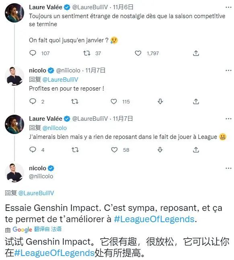Open more options on nicolo's November 7 reply
Screen dimensions: 234x260
(x=228, y=70)
